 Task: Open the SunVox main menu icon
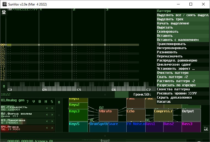point(4,12)
